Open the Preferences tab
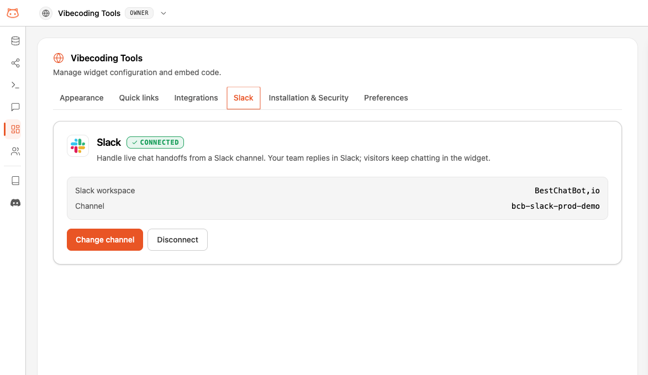The image size is (648, 375). click(386, 98)
